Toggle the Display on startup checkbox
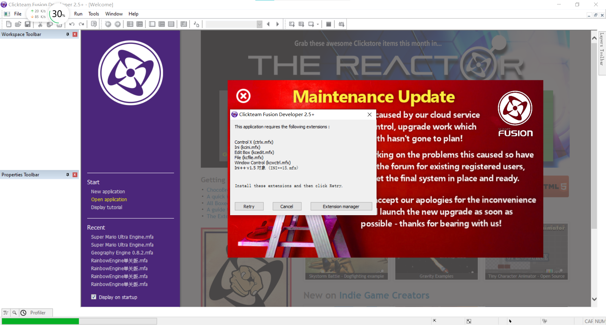The width and height of the screenshot is (606, 325). (x=94, y=297)
